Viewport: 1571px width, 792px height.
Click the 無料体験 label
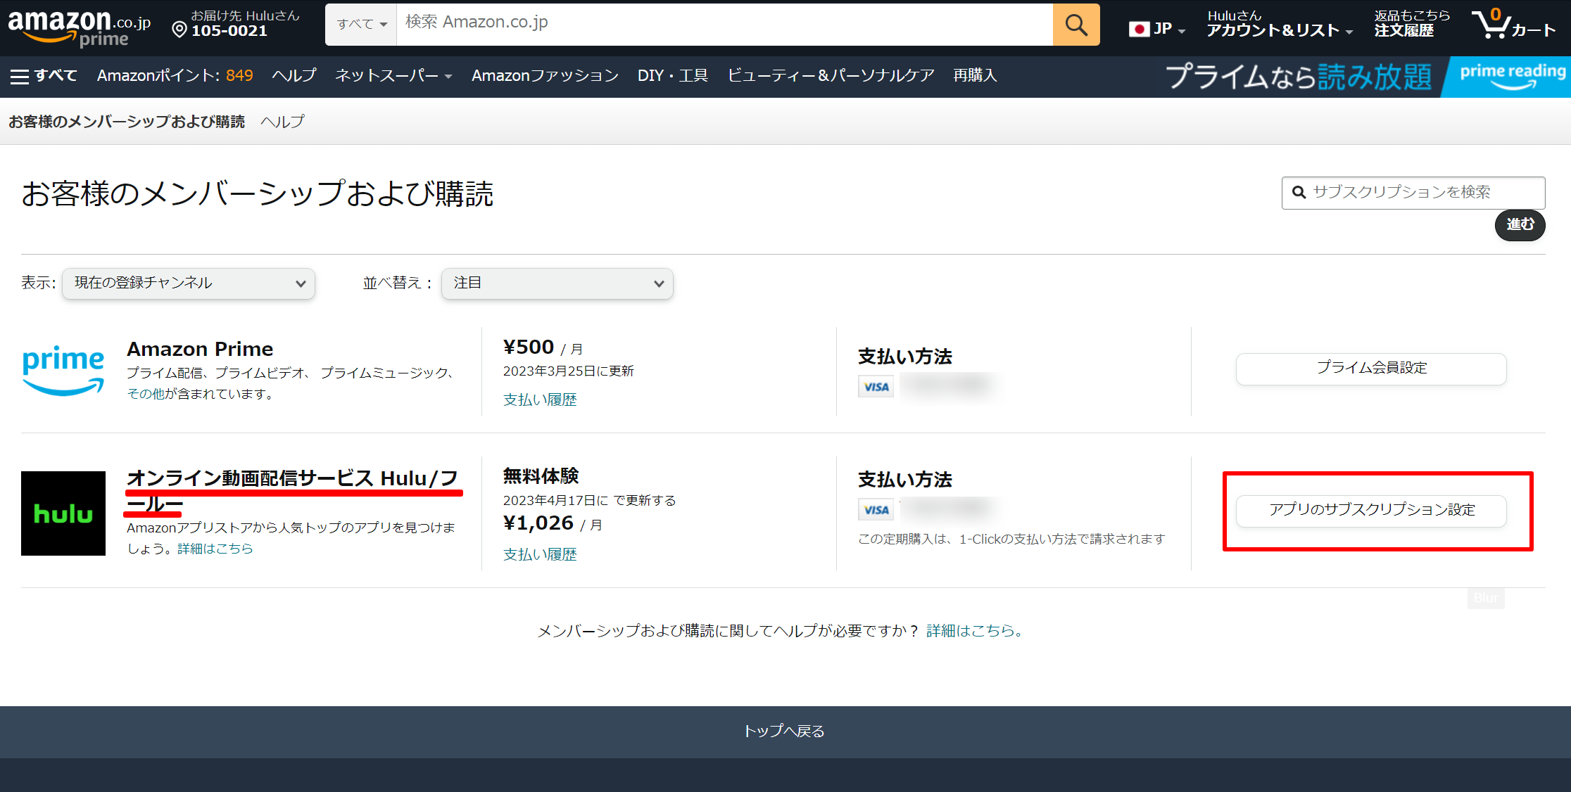[x=541, y=476]
